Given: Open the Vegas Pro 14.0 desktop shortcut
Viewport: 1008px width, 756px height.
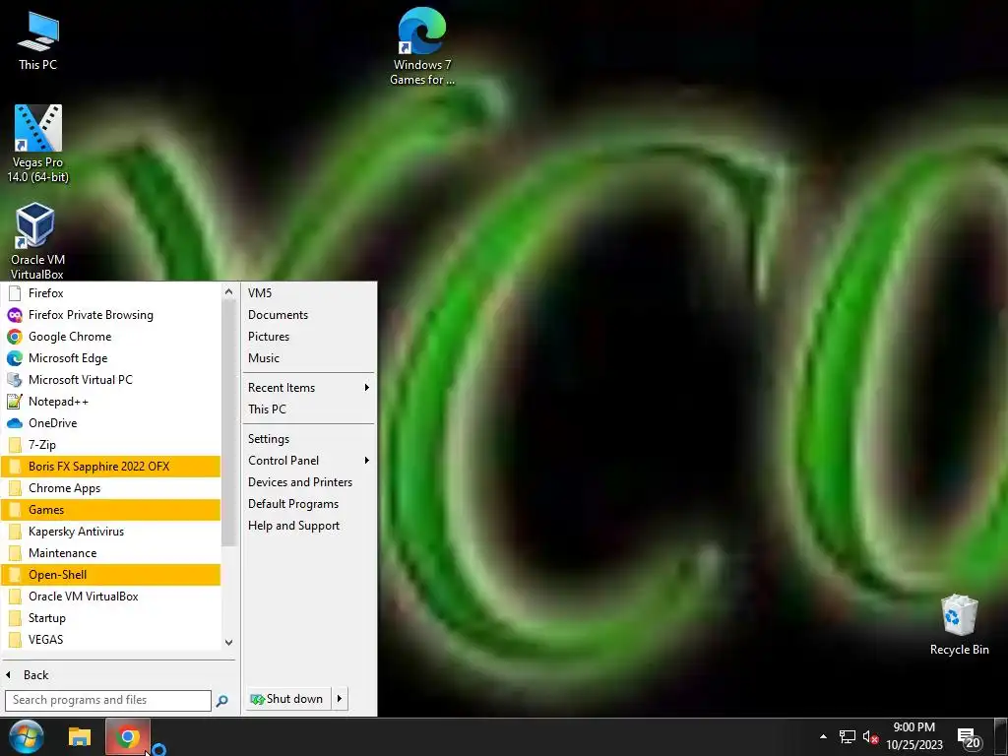Looking at the screenshot, I should pyautogui.click(x=37, y=144).
